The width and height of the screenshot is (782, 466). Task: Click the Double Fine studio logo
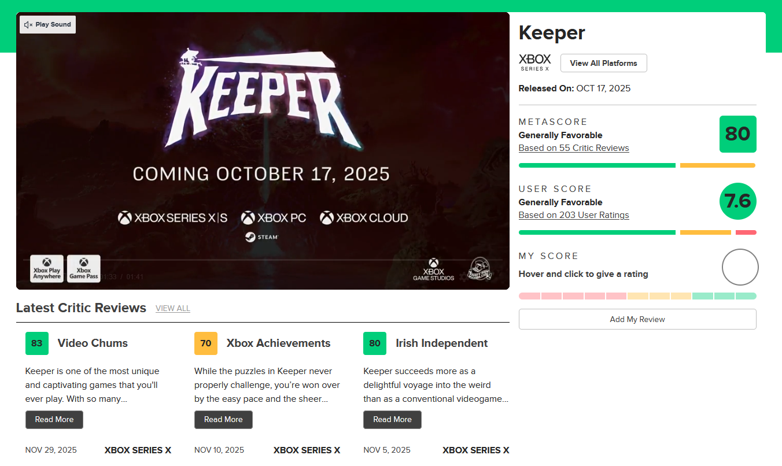479,269
